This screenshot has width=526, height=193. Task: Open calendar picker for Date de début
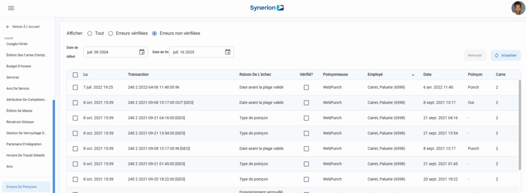coord(142,52)
